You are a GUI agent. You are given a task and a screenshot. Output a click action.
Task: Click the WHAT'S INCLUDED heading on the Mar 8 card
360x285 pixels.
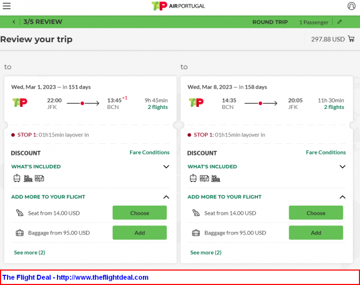click(212, 167)
